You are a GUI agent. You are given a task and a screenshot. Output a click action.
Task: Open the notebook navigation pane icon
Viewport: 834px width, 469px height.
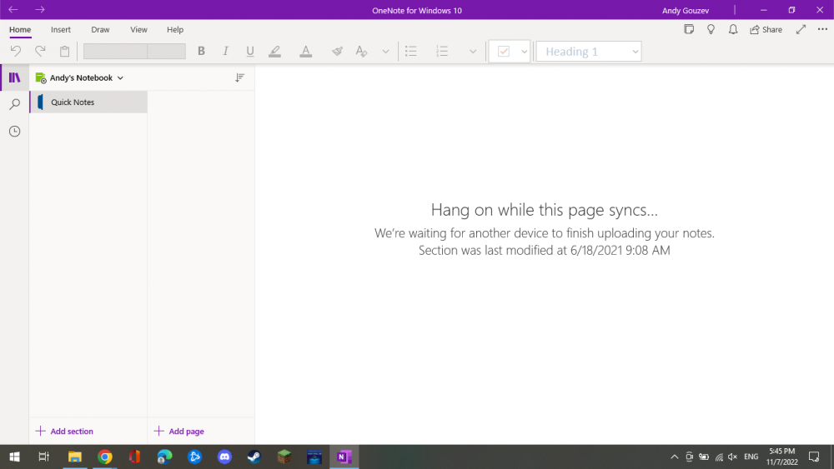[14, 77]
